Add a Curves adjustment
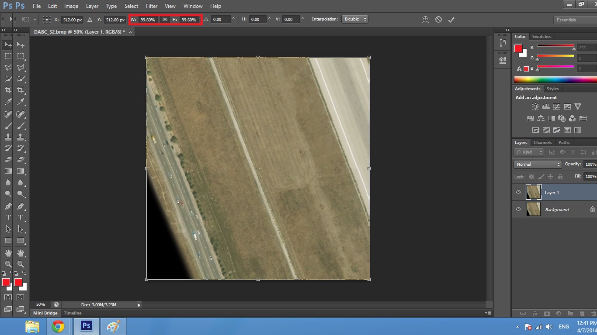The height and width of the screenshot is (335, 597). pos(556,106)
